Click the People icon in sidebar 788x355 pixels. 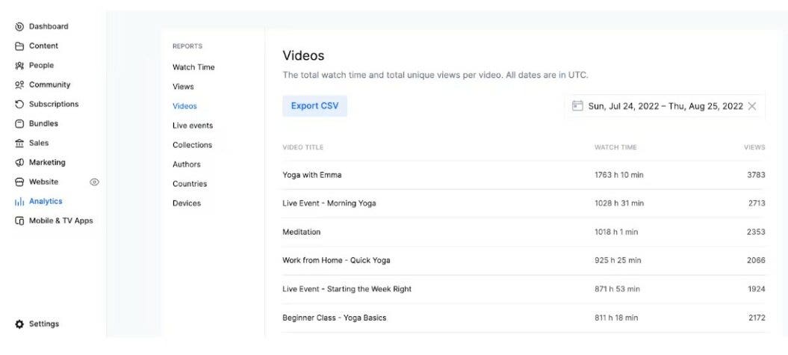coord(19,65)
